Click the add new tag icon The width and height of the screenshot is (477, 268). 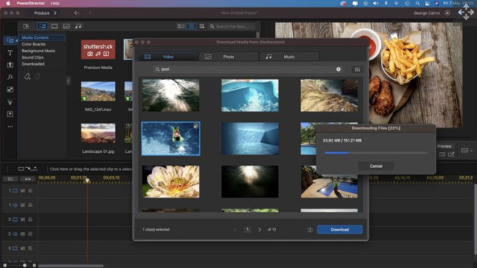(x=27, y=77)
